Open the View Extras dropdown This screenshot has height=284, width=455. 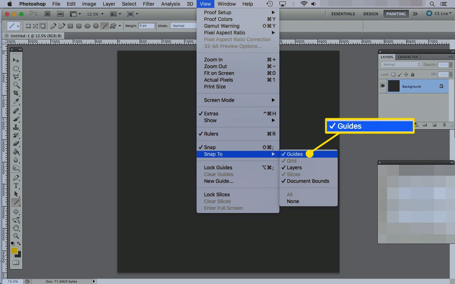coord(75,14)
